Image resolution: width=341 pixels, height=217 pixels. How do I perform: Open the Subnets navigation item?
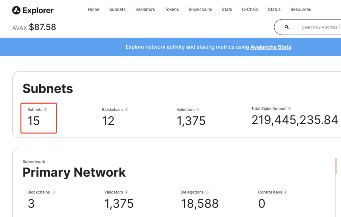117,9
